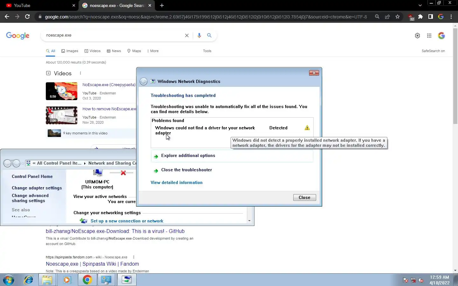Select the Images search filter
Image resolution: width=458 pixels, height=286 pixels.
pos(70,51)
